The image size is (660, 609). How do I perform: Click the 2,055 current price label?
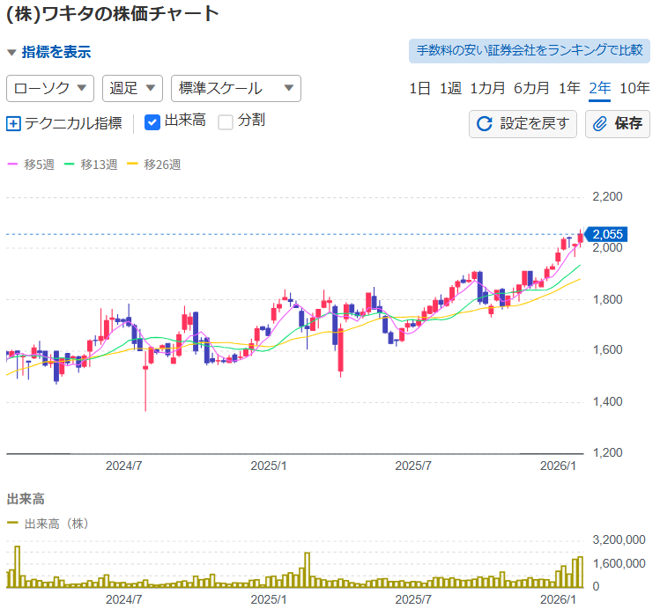click(607, 234)
